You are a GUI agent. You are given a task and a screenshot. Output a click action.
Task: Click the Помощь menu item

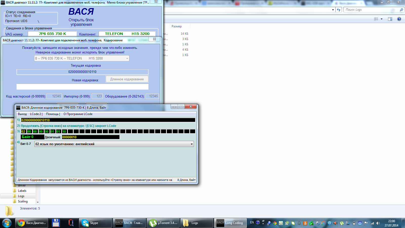(x=52, y=114)
